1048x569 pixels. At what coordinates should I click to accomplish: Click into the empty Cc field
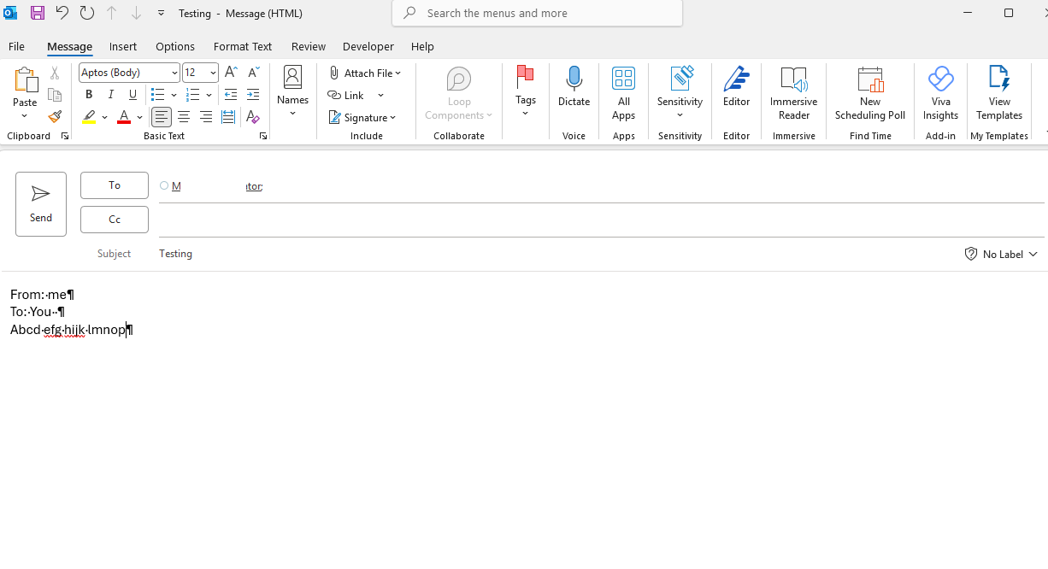[601, 220]
